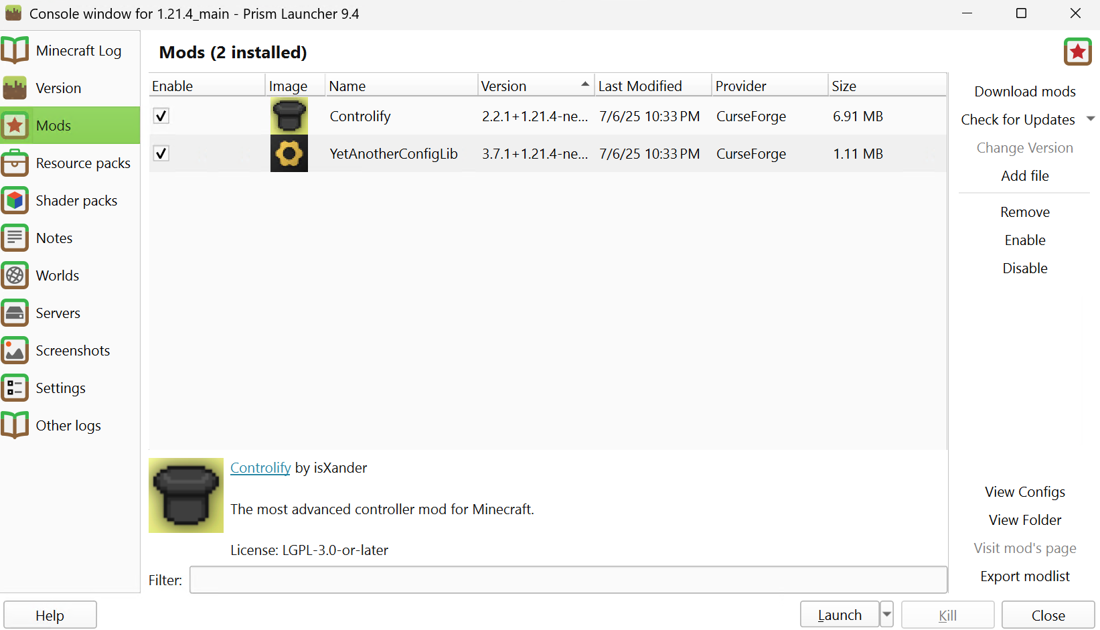The height and width of the screenshot is (630, 1100).
Task: Click Export modlist
Action: point(1025,576)
